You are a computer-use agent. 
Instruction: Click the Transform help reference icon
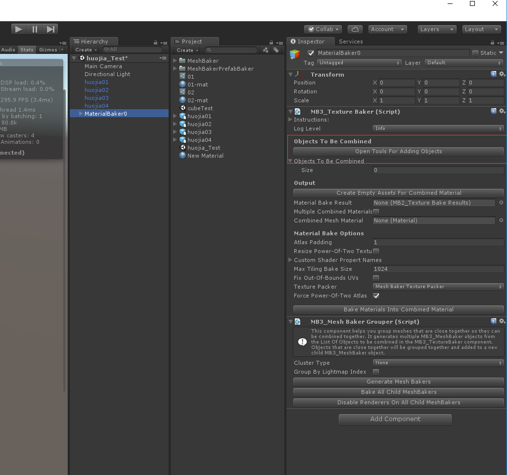click(493, 74)
